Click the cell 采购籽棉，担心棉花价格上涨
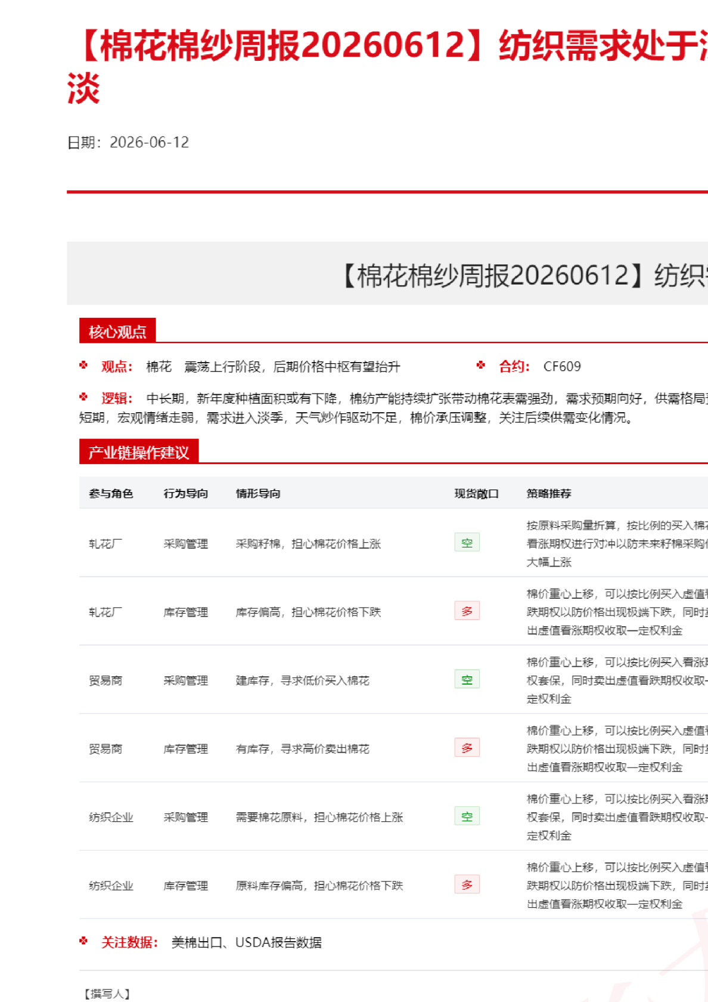The width and height of the screenshot is (708, 1002). coord(308,544)
